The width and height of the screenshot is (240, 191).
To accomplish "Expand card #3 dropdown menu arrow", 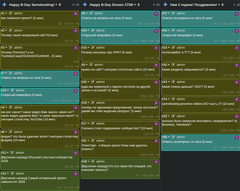I will 6,48.
